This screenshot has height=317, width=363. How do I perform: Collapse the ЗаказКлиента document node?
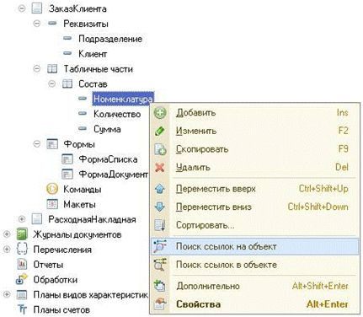click(22, 8)
